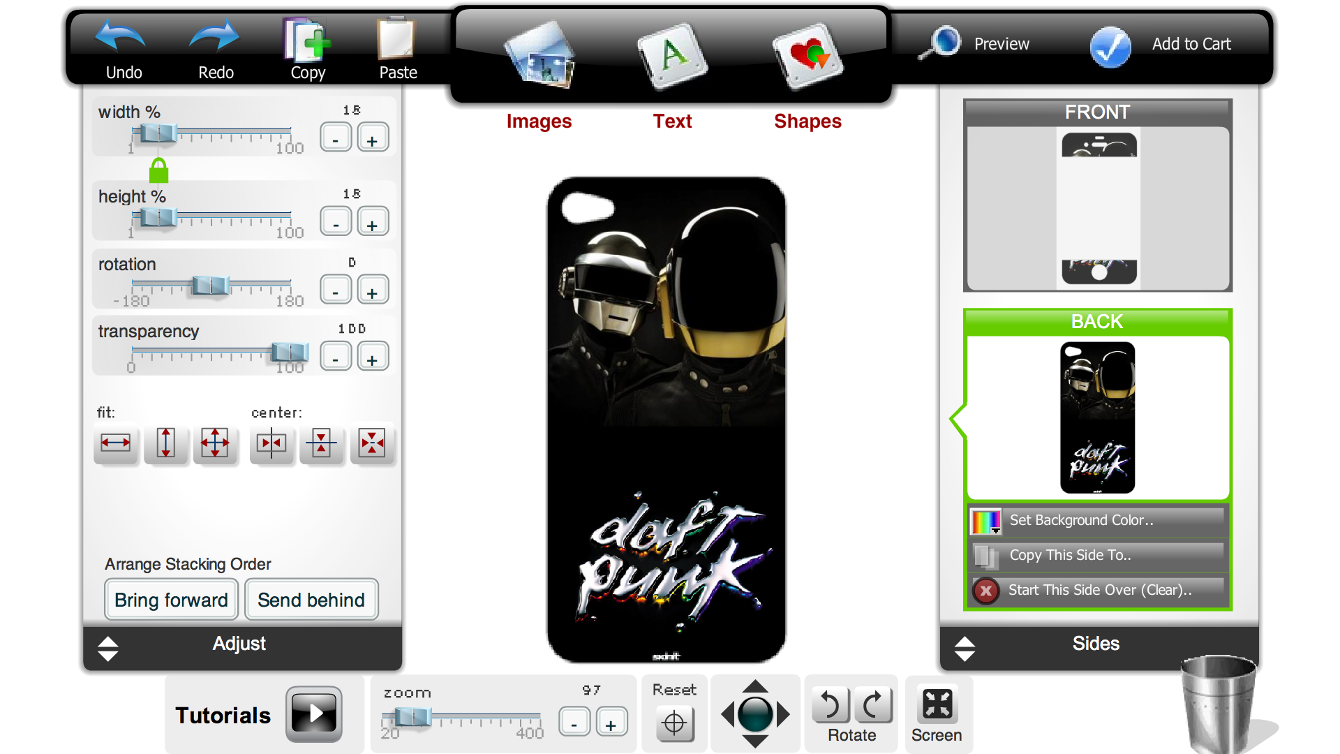
Task: Open the Shapes tool
Action: pyautogui.click(x=807, y=56)
